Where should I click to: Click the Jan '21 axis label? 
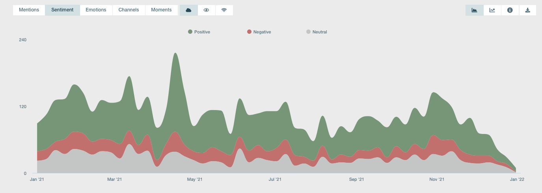37,180
